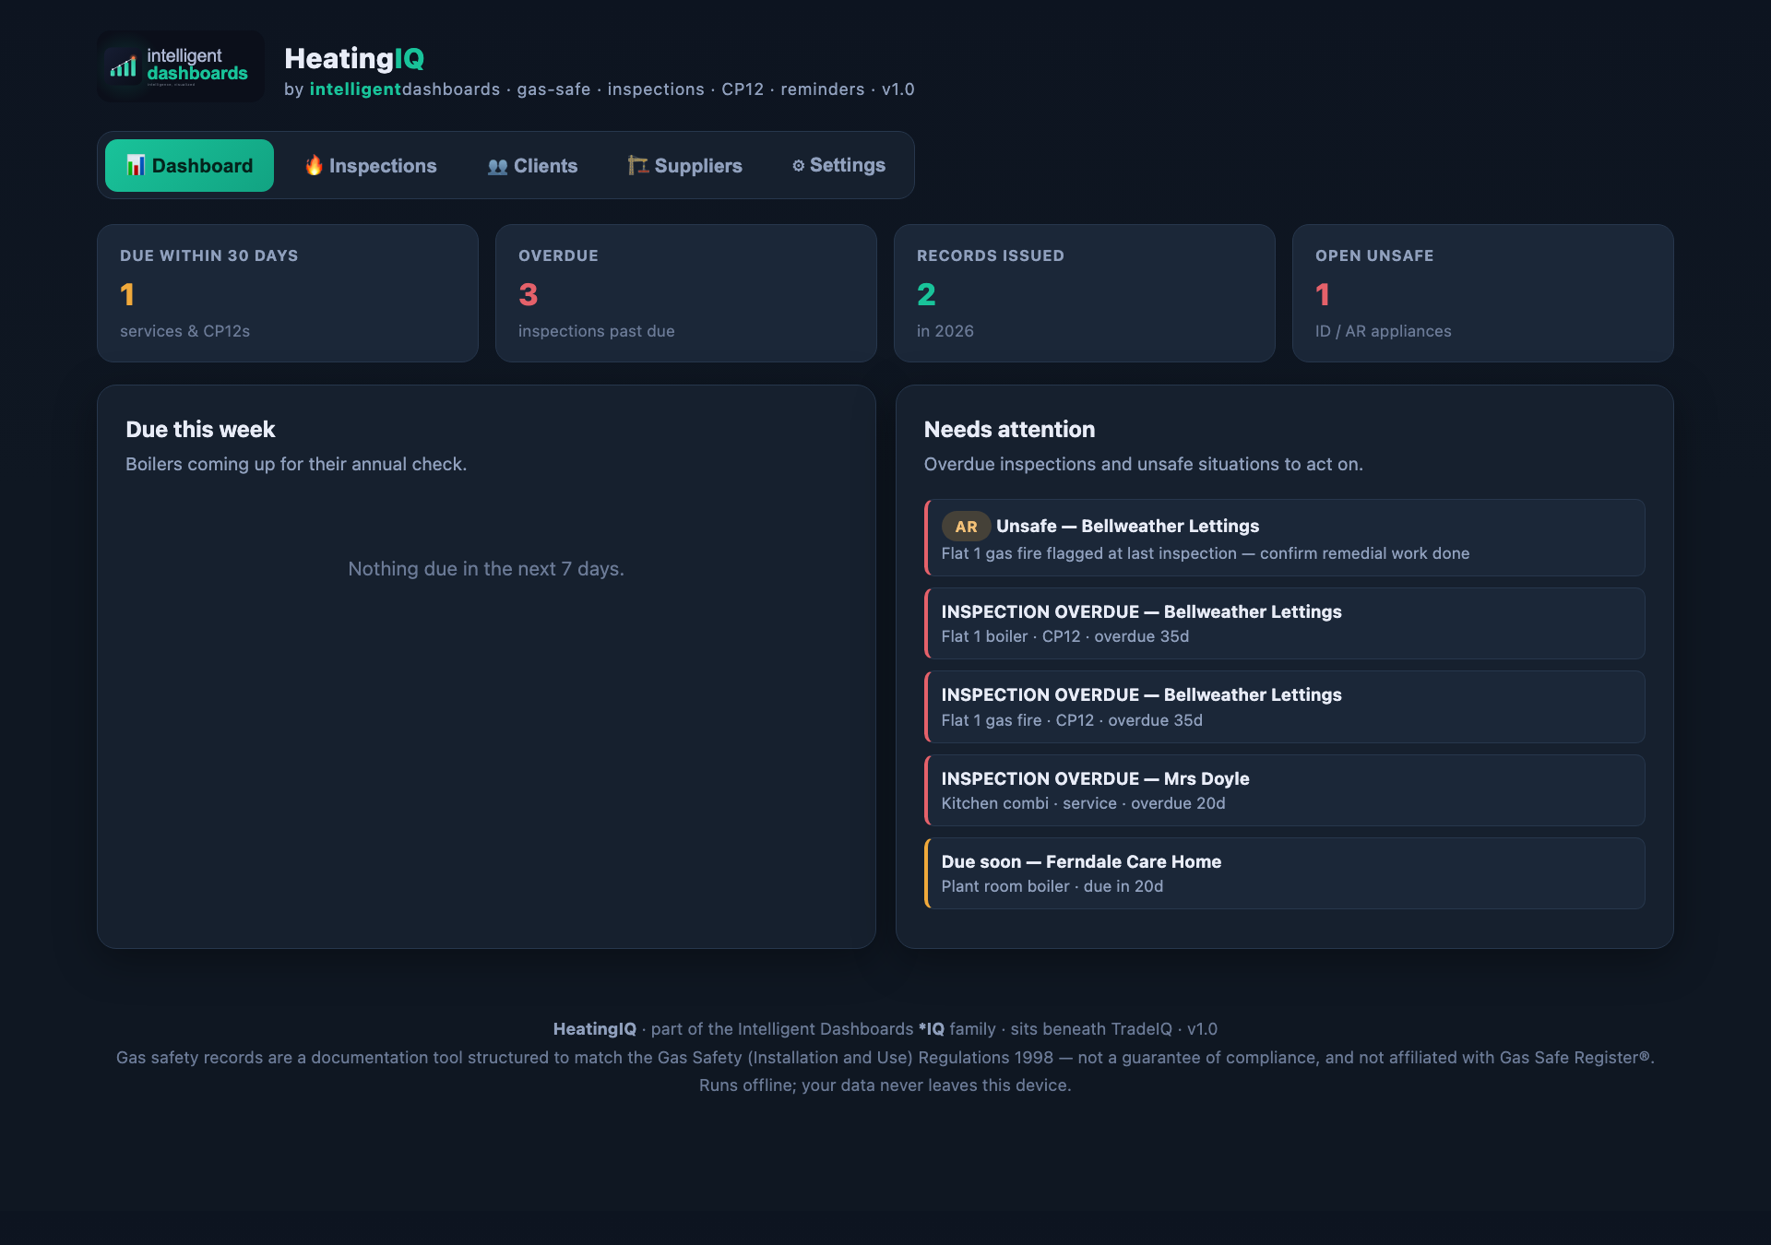Select the Due Within 30 Days card

[288, 293]
